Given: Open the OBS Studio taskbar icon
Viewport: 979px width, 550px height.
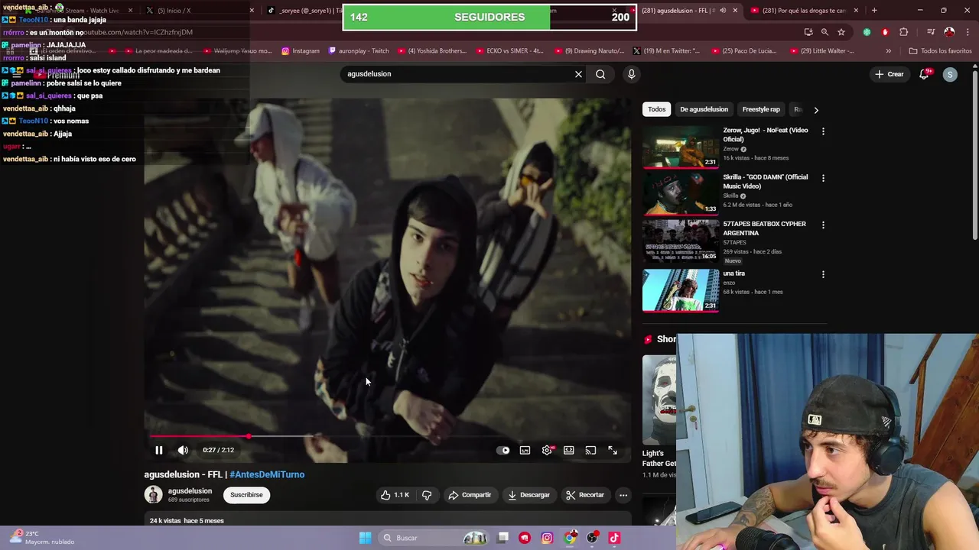Looking at the screenshot, I should (592, 538).
